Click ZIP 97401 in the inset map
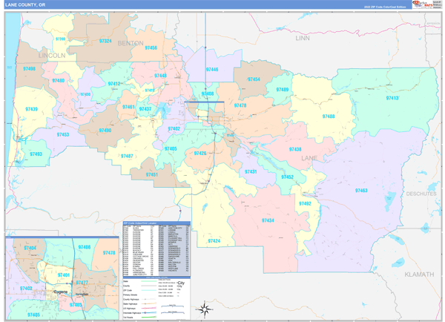Image resolution: width=445 pixels, height=322 pixels. [x=62, y=275]
